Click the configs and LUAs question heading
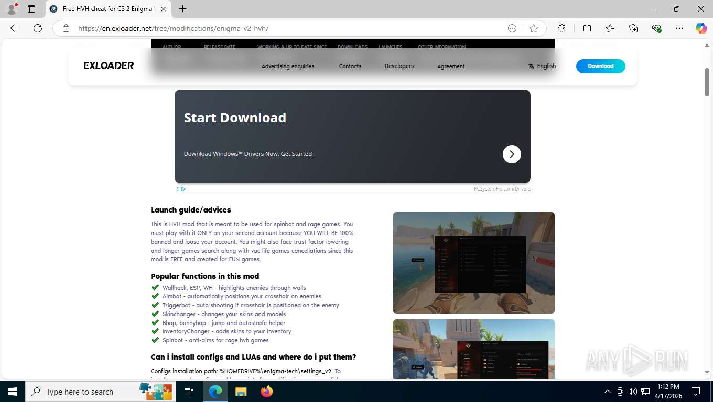The width and height of the screenshot is (713, 402). click(x=253, y=357)
